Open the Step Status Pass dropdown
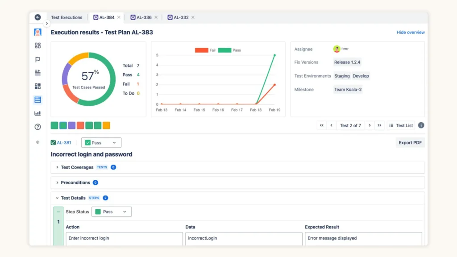The width and height of the screenshot is (457, 257). coord(111,212)
